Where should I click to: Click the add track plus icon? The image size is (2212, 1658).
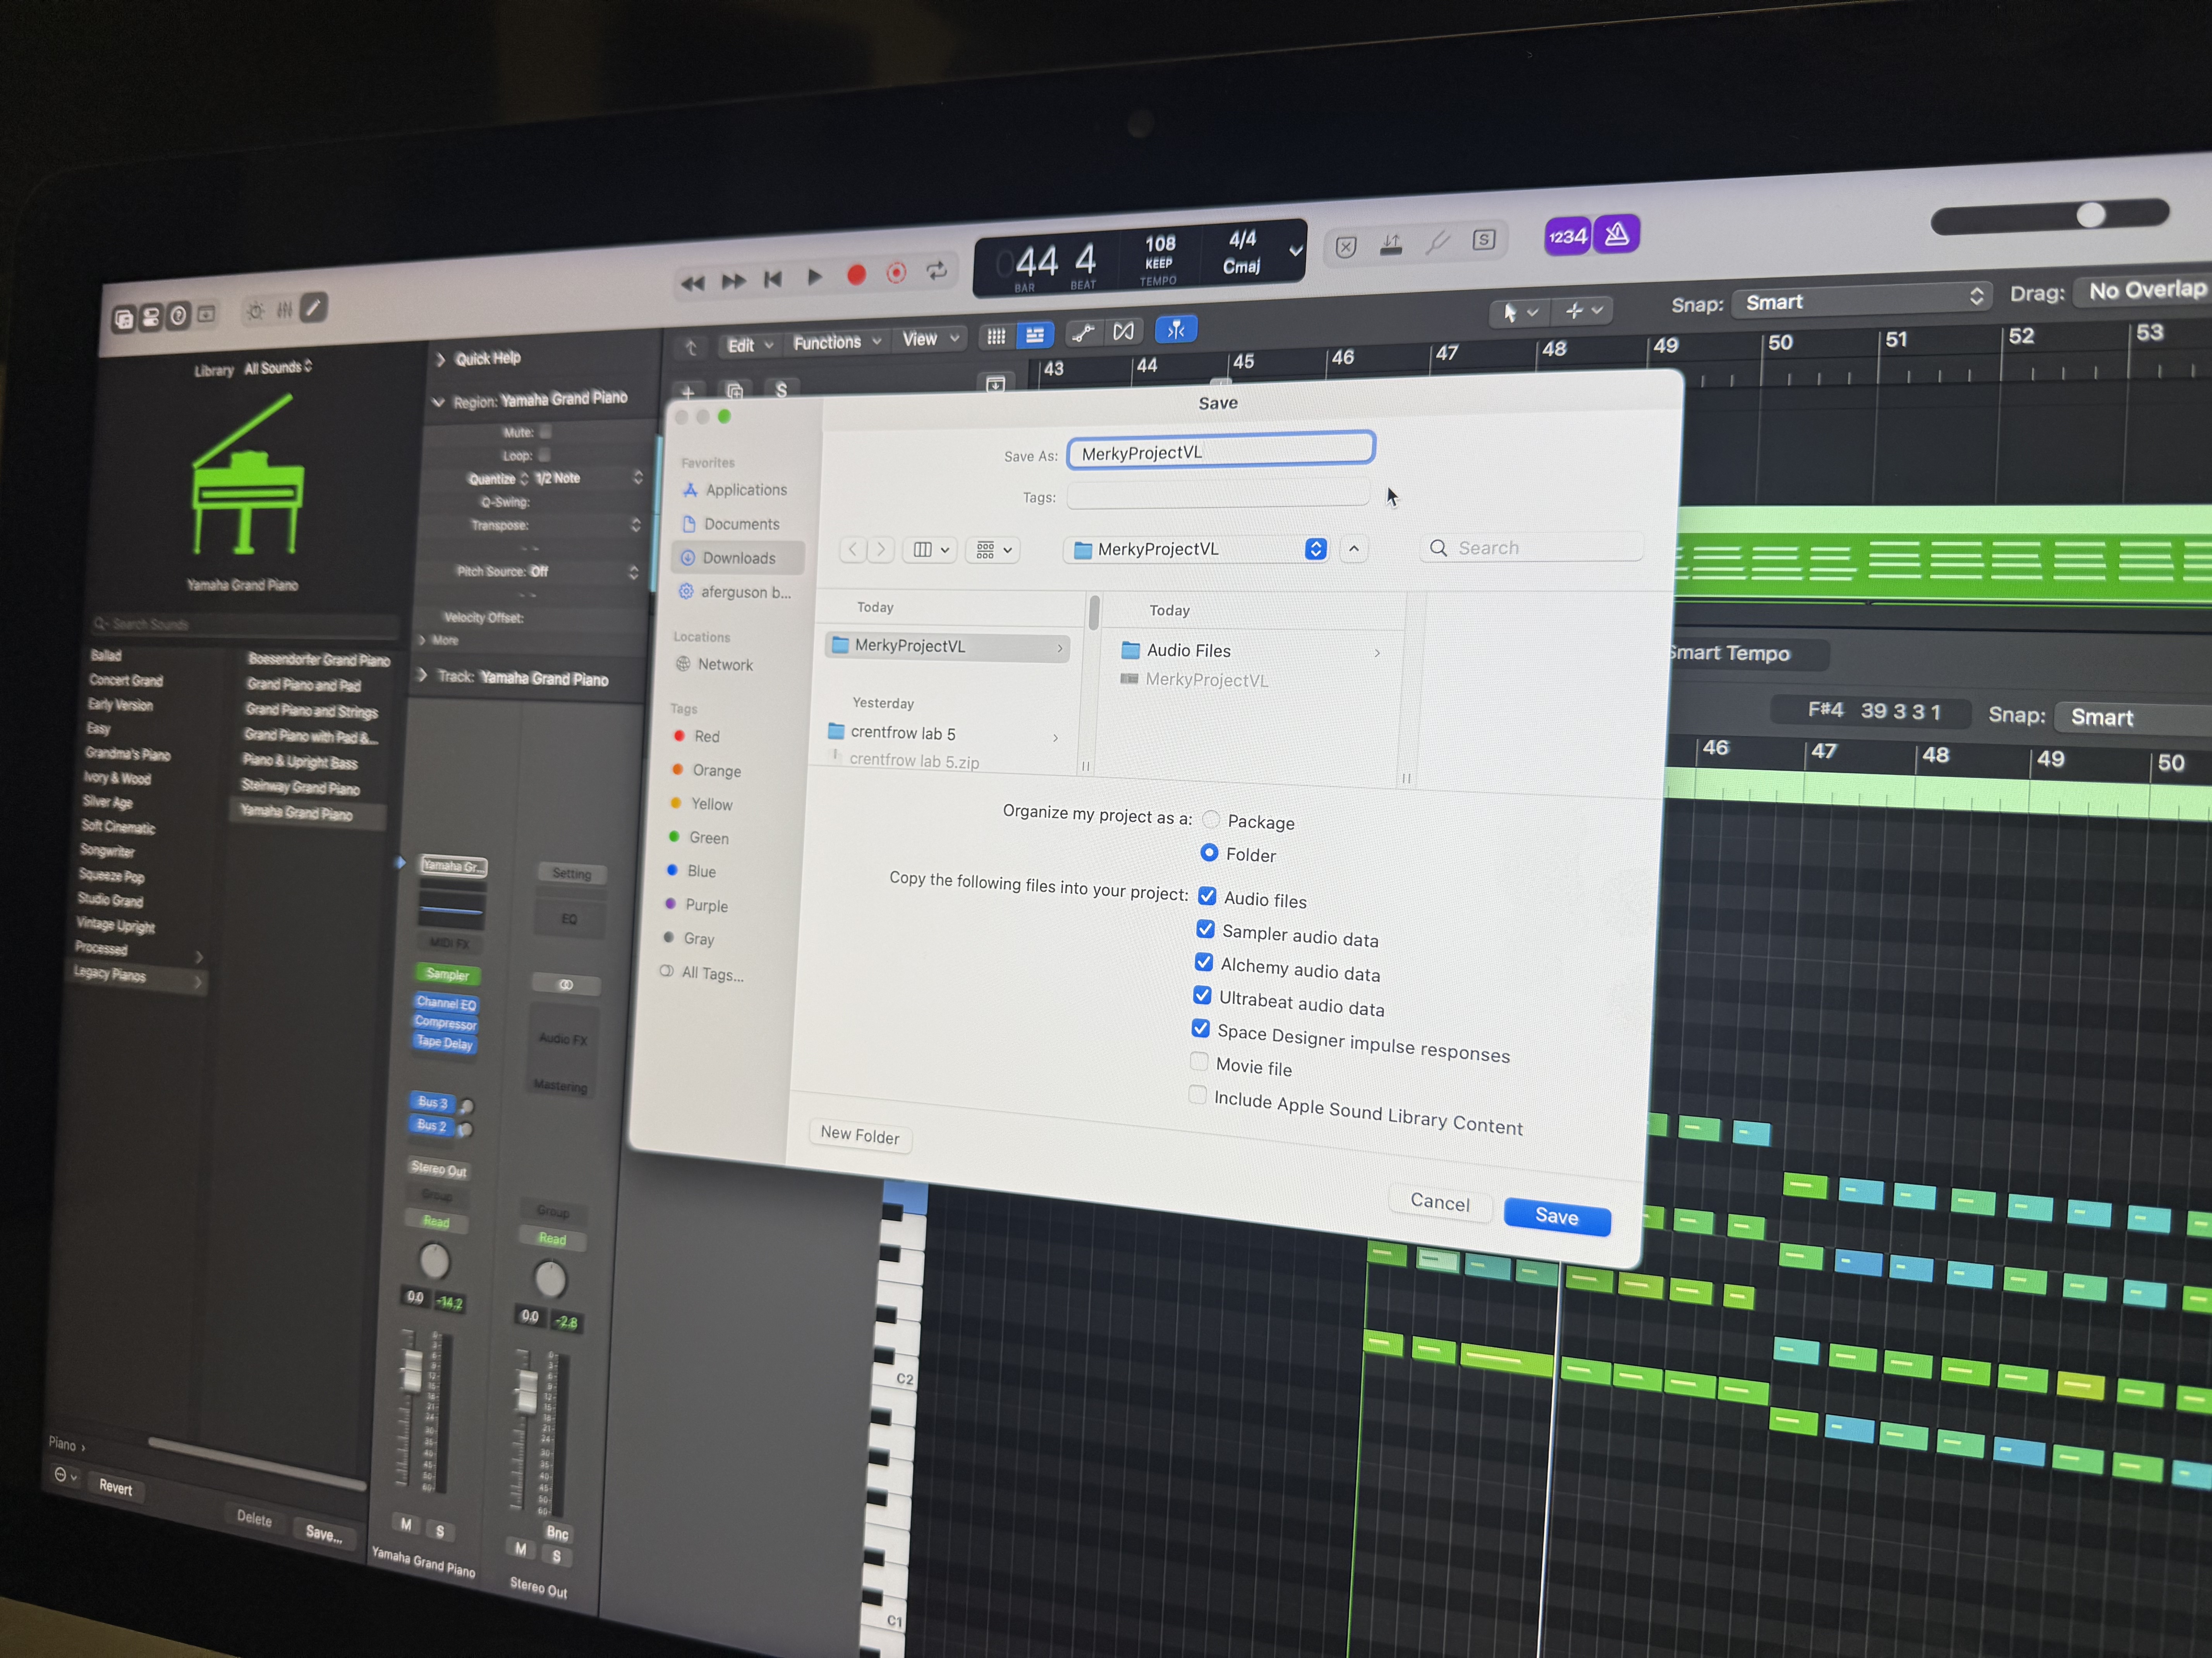click(688, 393)
